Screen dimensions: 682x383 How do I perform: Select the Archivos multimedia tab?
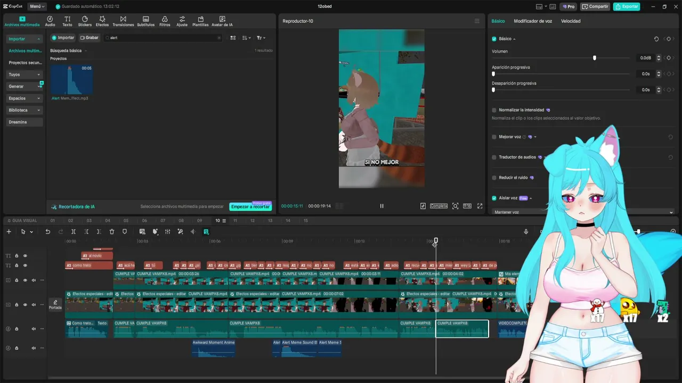(22, 21)
